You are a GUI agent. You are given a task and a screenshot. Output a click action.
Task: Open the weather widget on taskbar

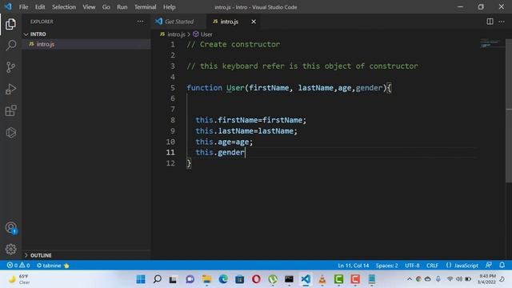click(19, 279)
